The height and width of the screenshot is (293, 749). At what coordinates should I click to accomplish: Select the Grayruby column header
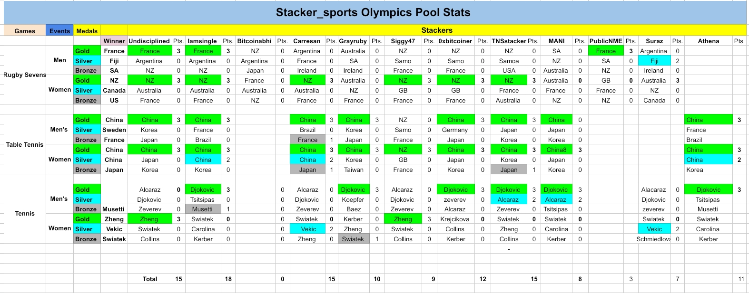[x=353, y=41]
